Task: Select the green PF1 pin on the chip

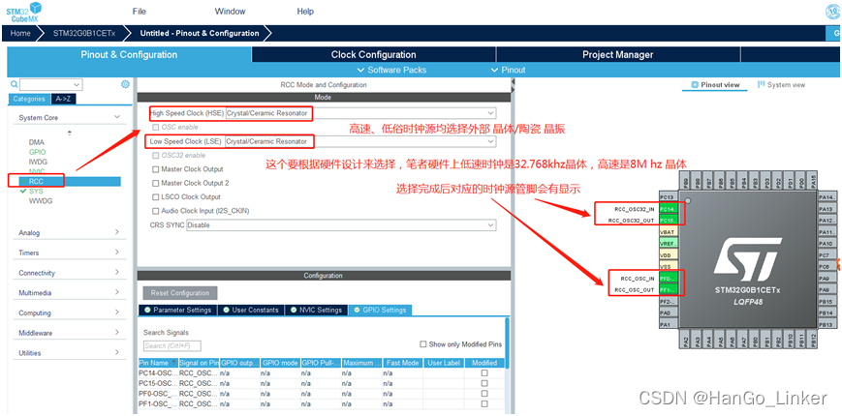Action: 668,289
